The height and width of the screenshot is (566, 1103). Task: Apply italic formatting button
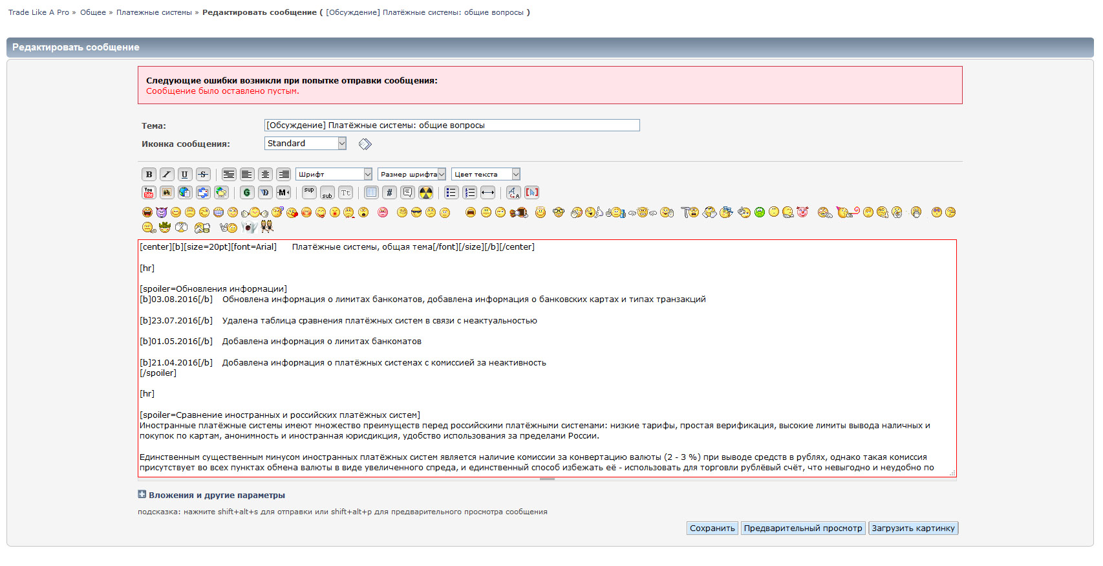[x=167, y=174]
